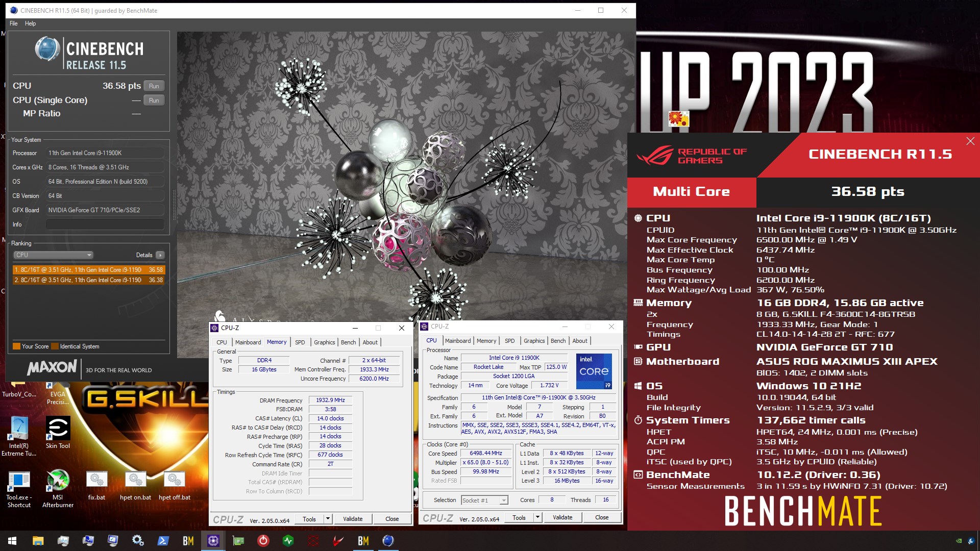Open first BenchMate BM icon in taskbar
The height and width of the screenshot is (551, 980).
[x=188, y=541]
